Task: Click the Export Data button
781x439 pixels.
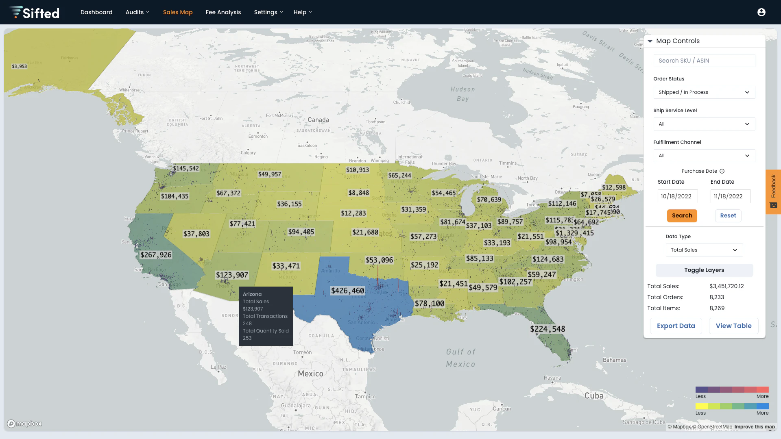Action: (676, 326)
